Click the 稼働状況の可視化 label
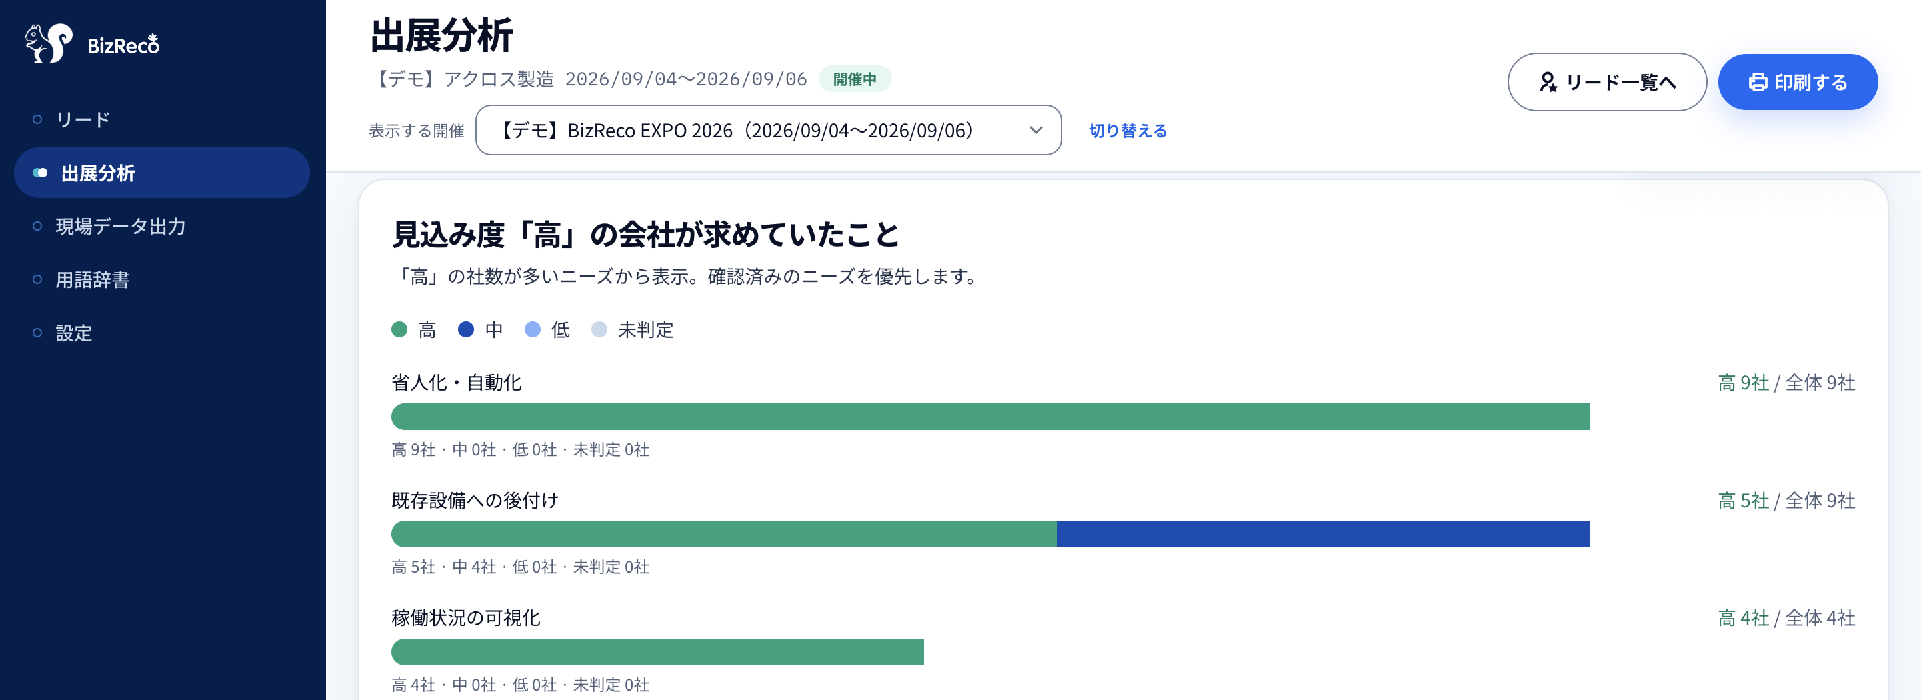 (466, 617)
